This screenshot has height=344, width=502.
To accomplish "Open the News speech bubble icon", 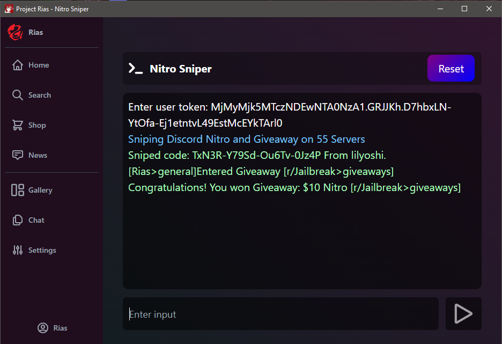I will pyautogui.click(x=18, y=155).
